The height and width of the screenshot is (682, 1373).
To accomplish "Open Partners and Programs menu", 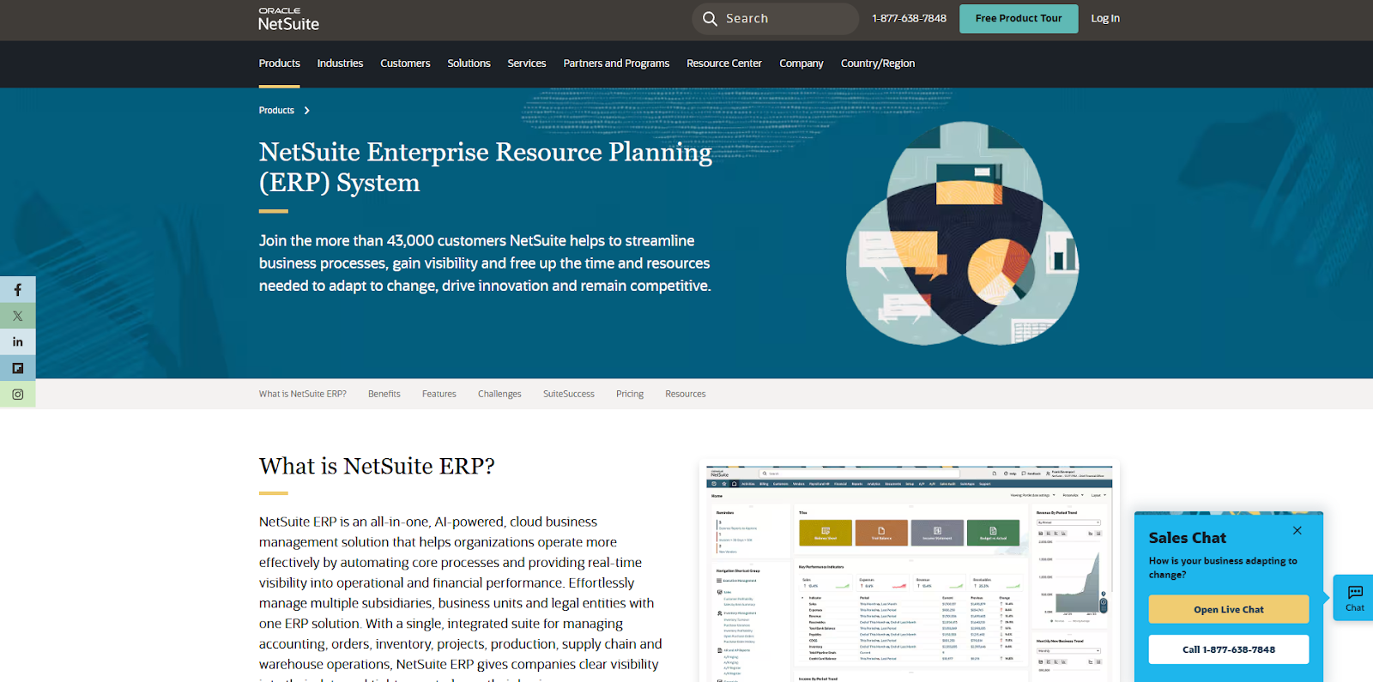I will coord(616,63).
